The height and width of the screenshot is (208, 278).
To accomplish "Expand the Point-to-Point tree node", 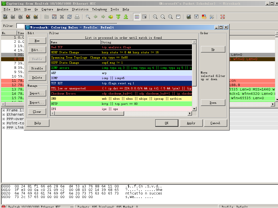I will coord(4,123).
